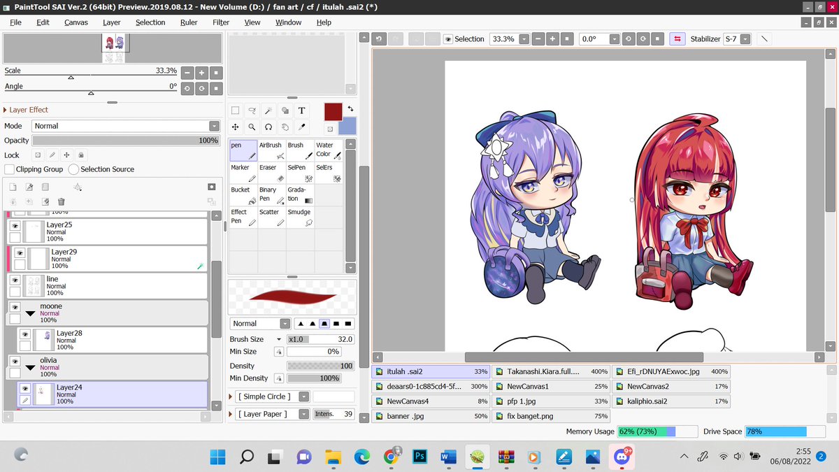The image size is (839, 472).
Task: Choose the Eraser tool
Action: (271, 173)
